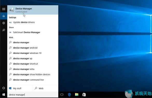Choose device manager command line suggestion

33,80
